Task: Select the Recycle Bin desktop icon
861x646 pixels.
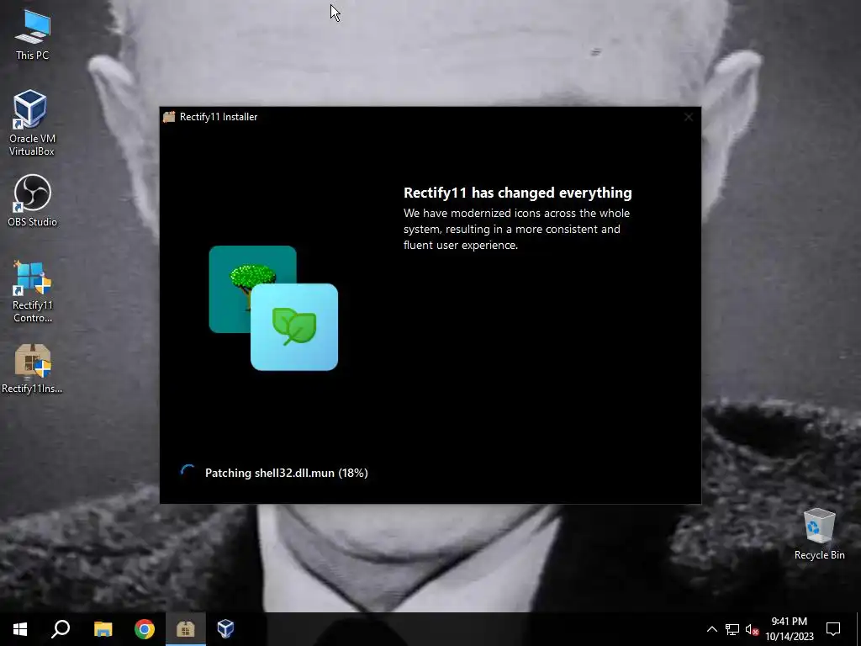Action: (x=819, y=534)
